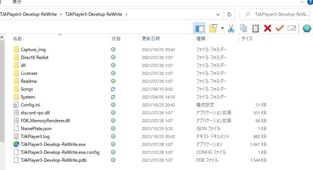Click the search box TJAPlayer3-Develop-ReW...
The image size is (313, 170).
tap(274, 14)
